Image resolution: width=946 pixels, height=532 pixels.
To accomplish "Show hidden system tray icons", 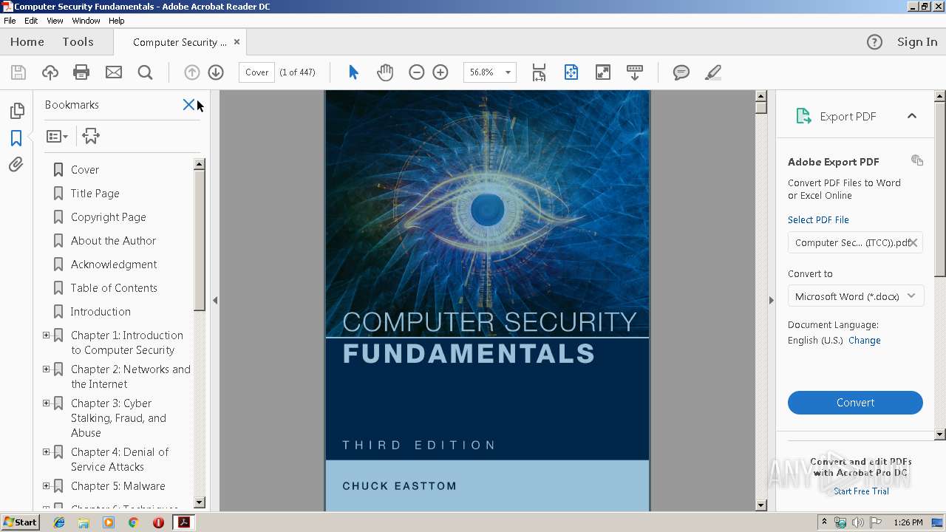I will tap(825, 522).
